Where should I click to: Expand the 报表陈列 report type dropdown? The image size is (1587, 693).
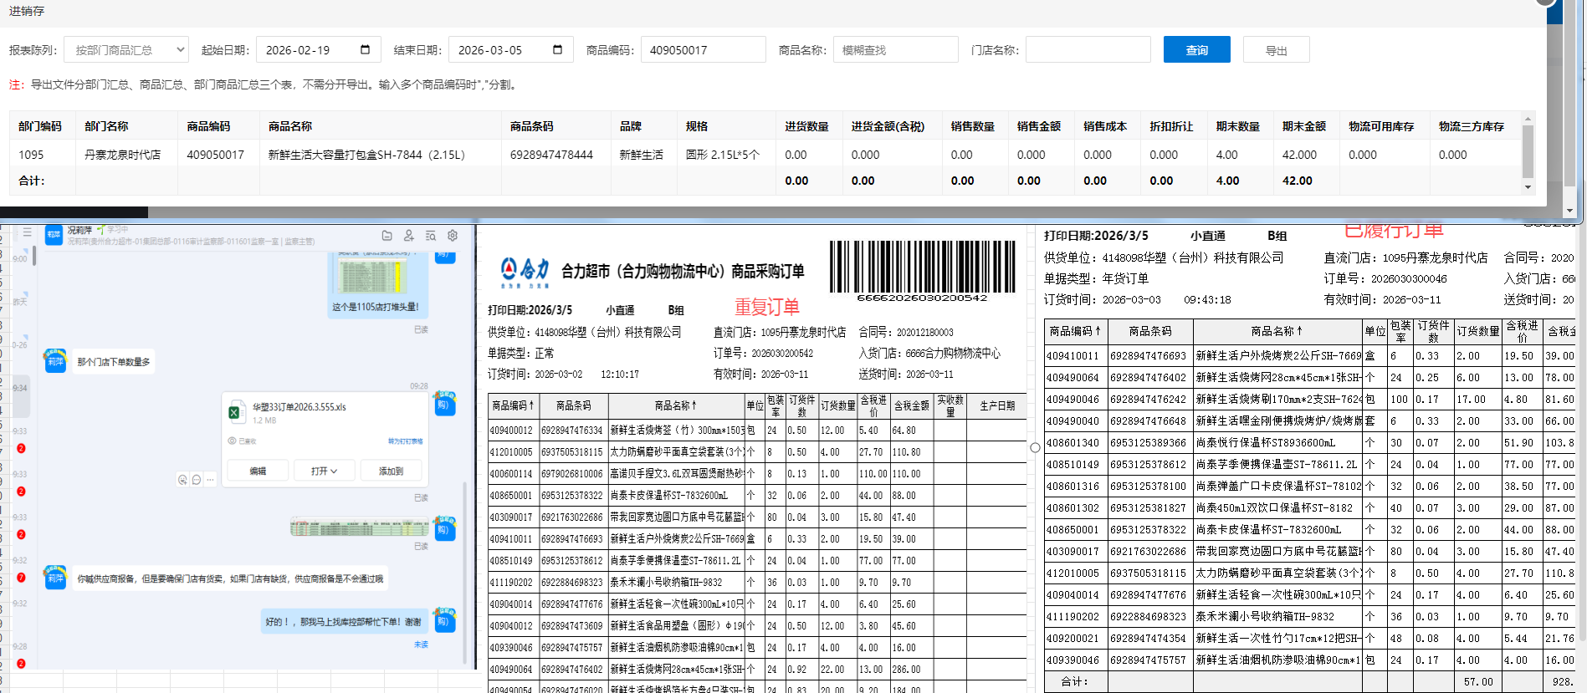click(x=126, y=50)
